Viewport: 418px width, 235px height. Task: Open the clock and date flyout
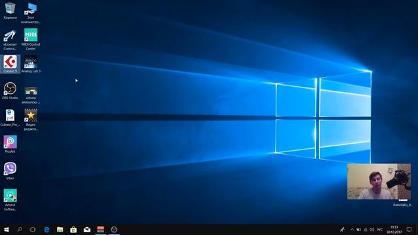point(394,229)
